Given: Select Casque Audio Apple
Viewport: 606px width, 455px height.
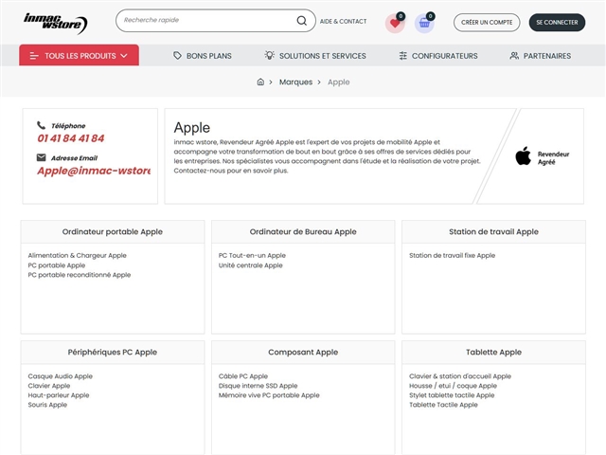Looking at the screenshot, I should click(60, 376).
